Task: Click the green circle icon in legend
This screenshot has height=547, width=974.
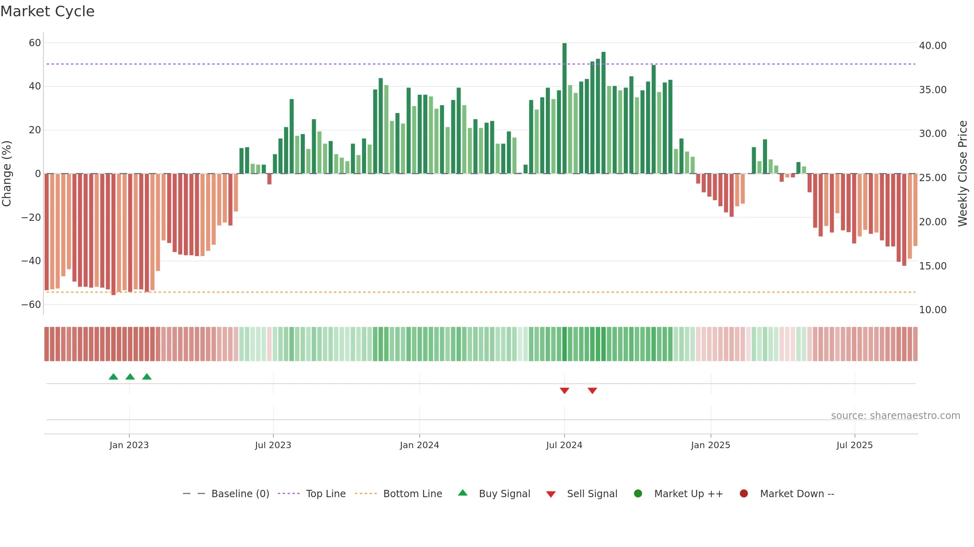Action: click(638, 494)
